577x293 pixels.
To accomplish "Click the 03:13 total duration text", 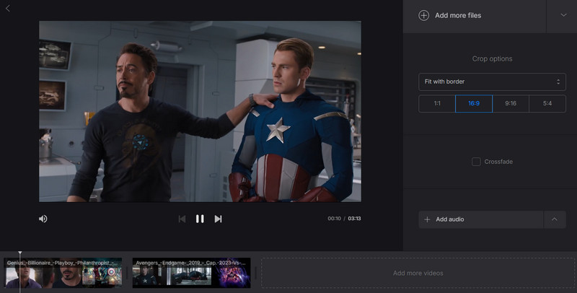I will coord(354,219).
